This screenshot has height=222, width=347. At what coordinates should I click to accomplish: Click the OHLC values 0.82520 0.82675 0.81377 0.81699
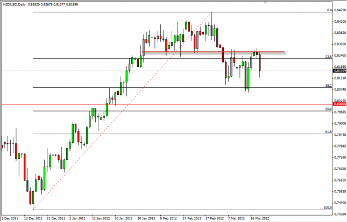[x=53, y=4]
